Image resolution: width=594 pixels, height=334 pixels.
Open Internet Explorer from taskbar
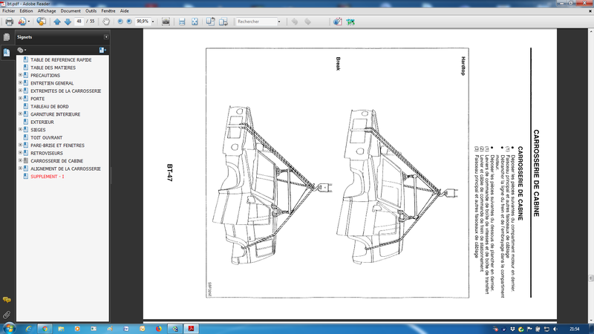[28, 329]
